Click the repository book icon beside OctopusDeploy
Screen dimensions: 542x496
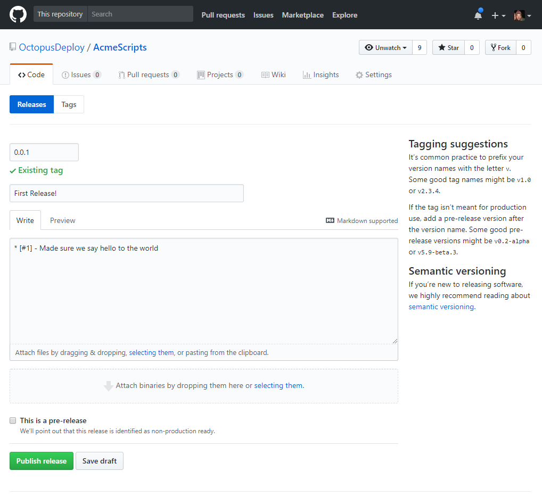click(x=12, y=47)
